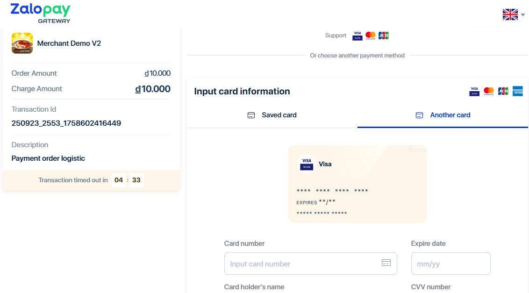Click the Visa card preview image

pyautogui.click(x=357, y=184)
